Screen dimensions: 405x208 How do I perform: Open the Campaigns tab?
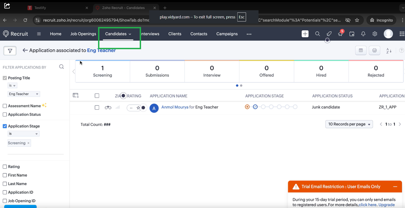(227, 34)
